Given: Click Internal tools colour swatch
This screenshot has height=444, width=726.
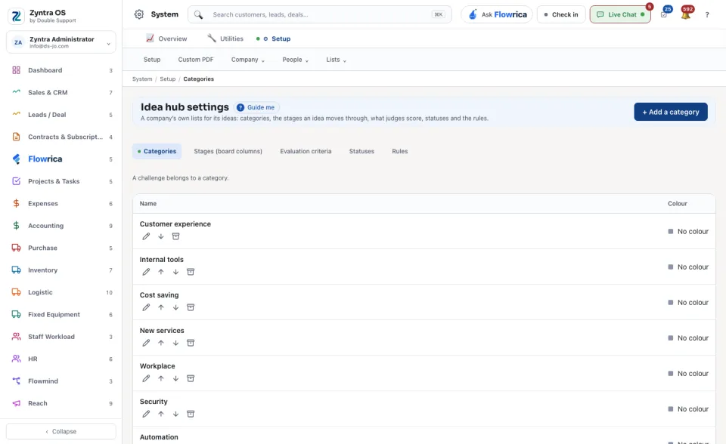Looking at the screenshot, I should pos(671,267).
